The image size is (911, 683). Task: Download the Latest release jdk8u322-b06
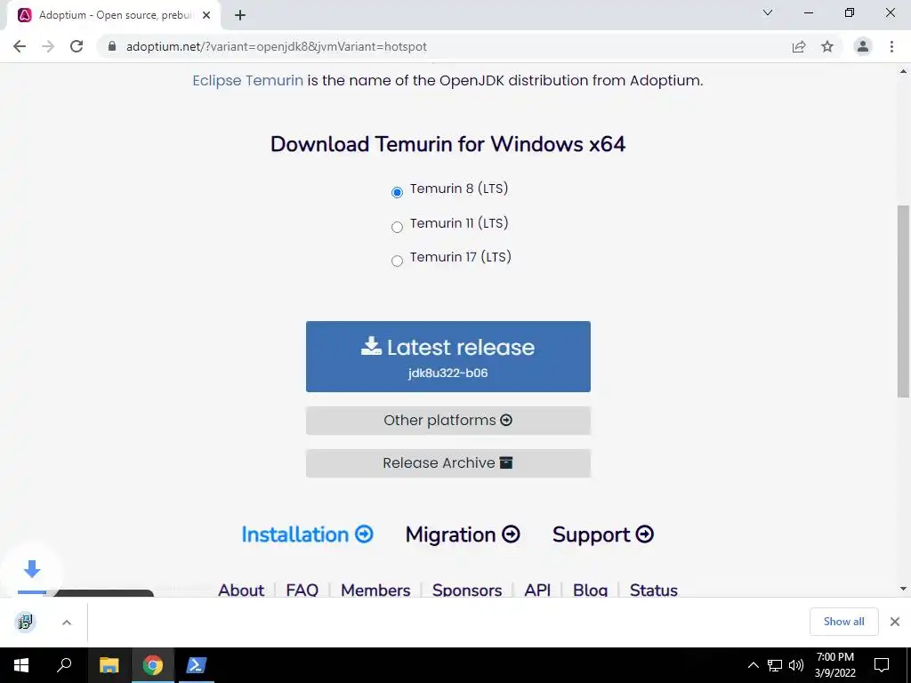448,357
